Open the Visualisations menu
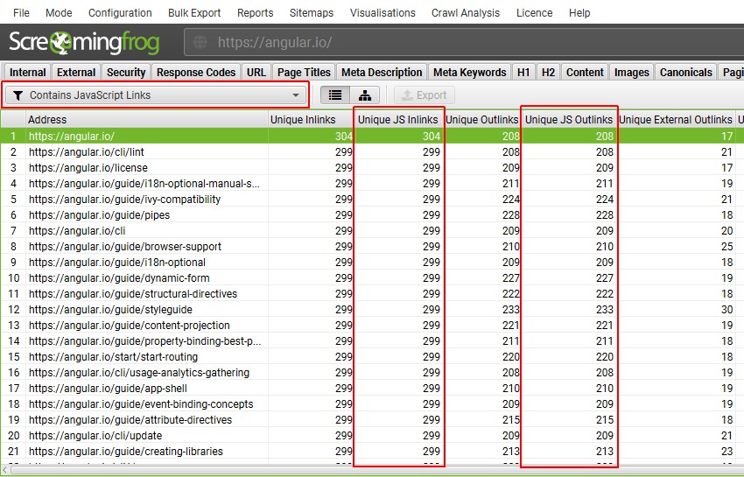 coord(383,13)
